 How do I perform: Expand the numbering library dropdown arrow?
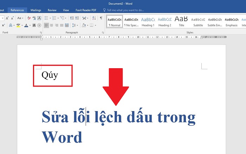click(58, 18)
